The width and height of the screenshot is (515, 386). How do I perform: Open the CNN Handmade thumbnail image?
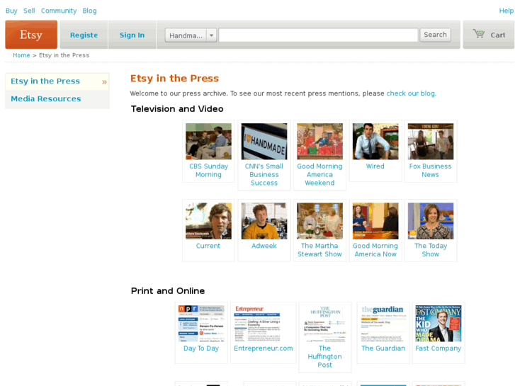[264, 141]
